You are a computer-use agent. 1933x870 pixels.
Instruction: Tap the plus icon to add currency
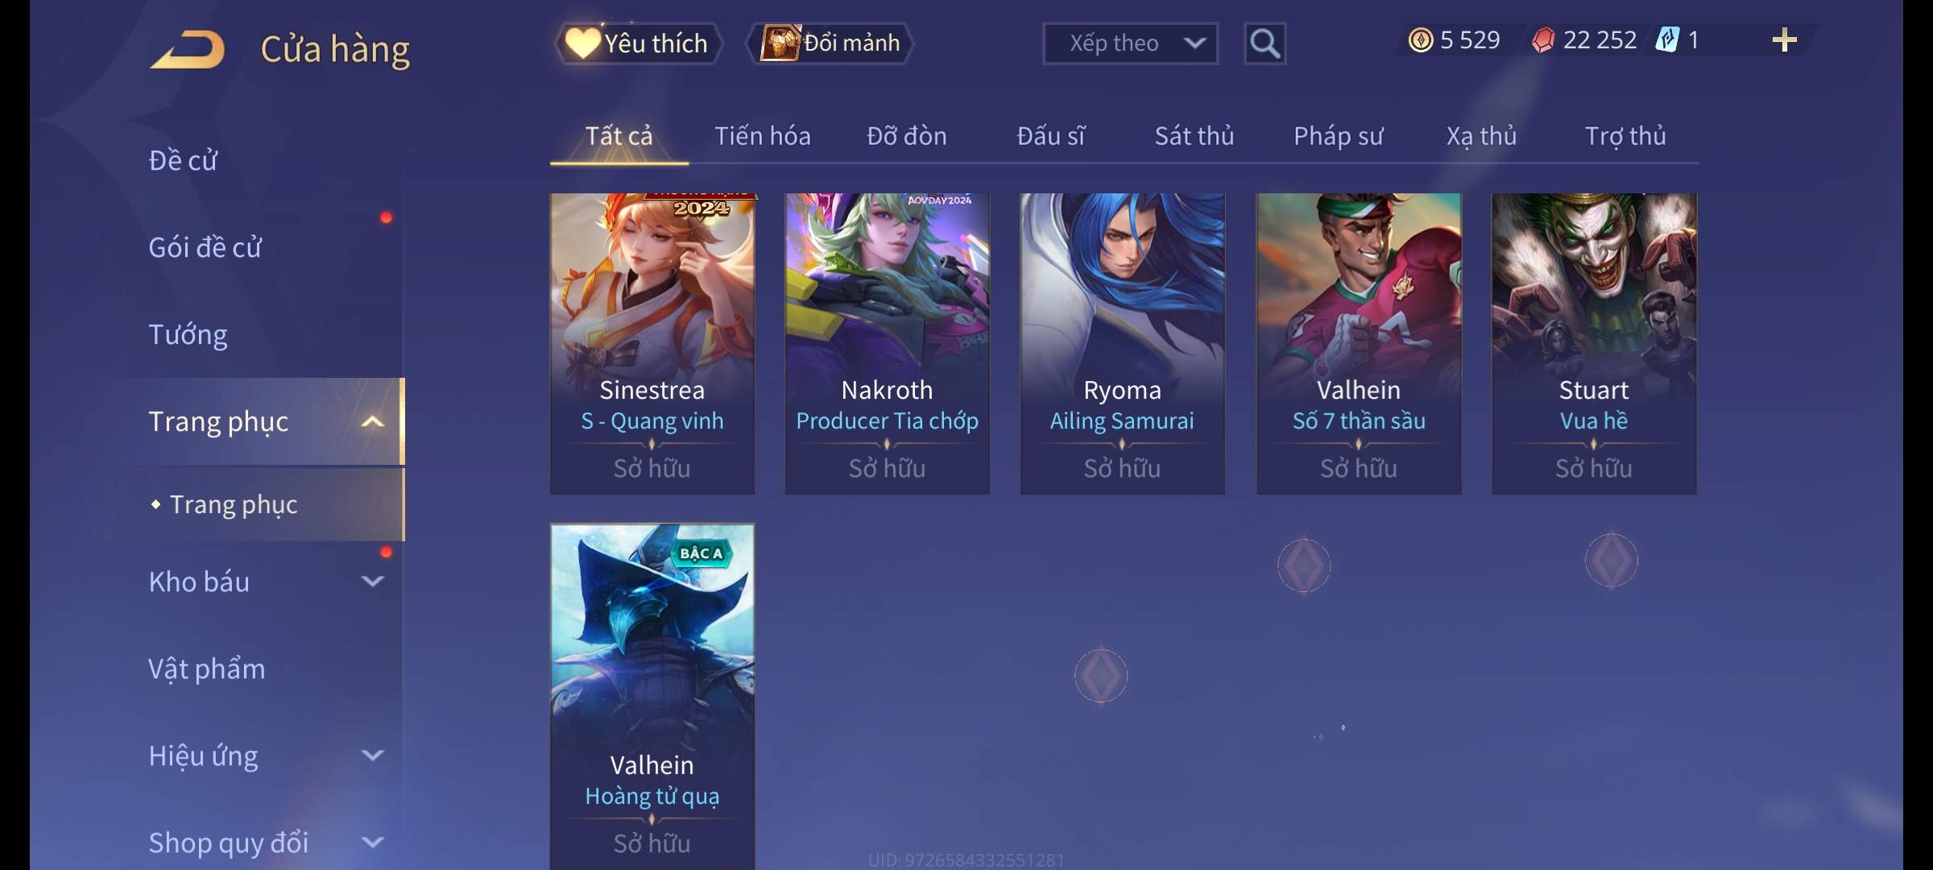[x=1784, y=40]
